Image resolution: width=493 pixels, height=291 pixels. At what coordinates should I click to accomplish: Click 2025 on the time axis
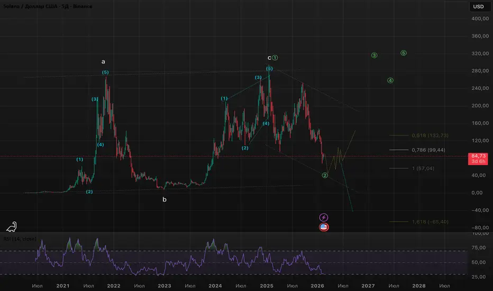(266, 286)
